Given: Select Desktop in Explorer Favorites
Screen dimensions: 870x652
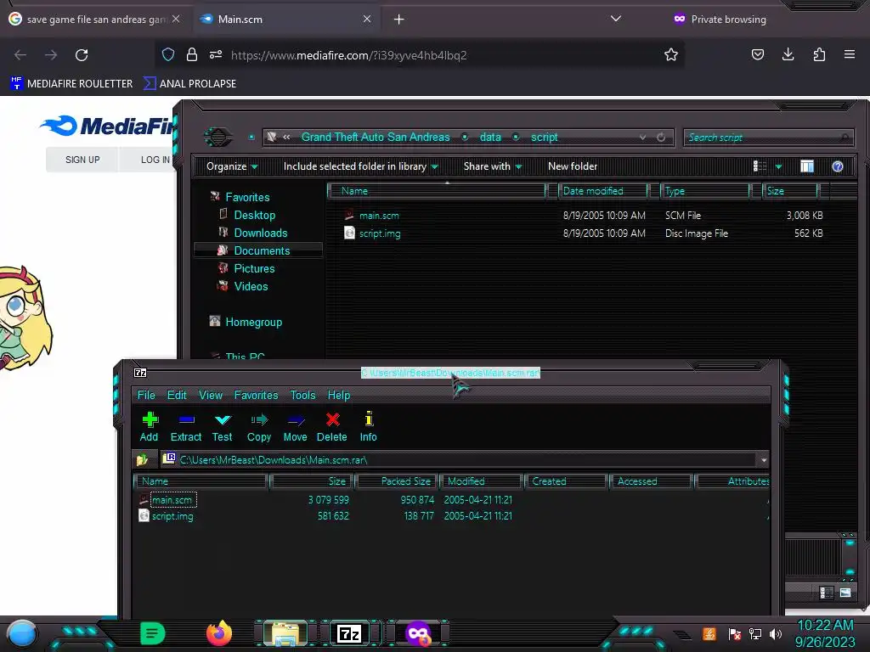Looking at the screenshot, I should (x=254, y=215).
